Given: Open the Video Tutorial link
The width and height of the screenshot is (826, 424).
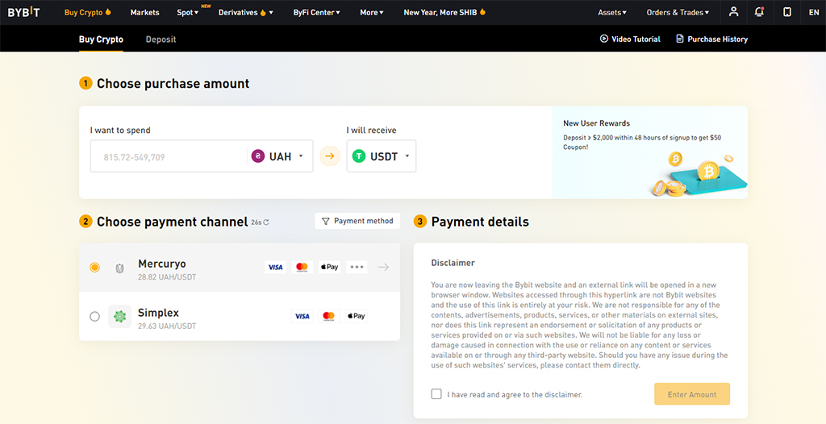Looking at the screenshot, I should (x=630, y=39).
